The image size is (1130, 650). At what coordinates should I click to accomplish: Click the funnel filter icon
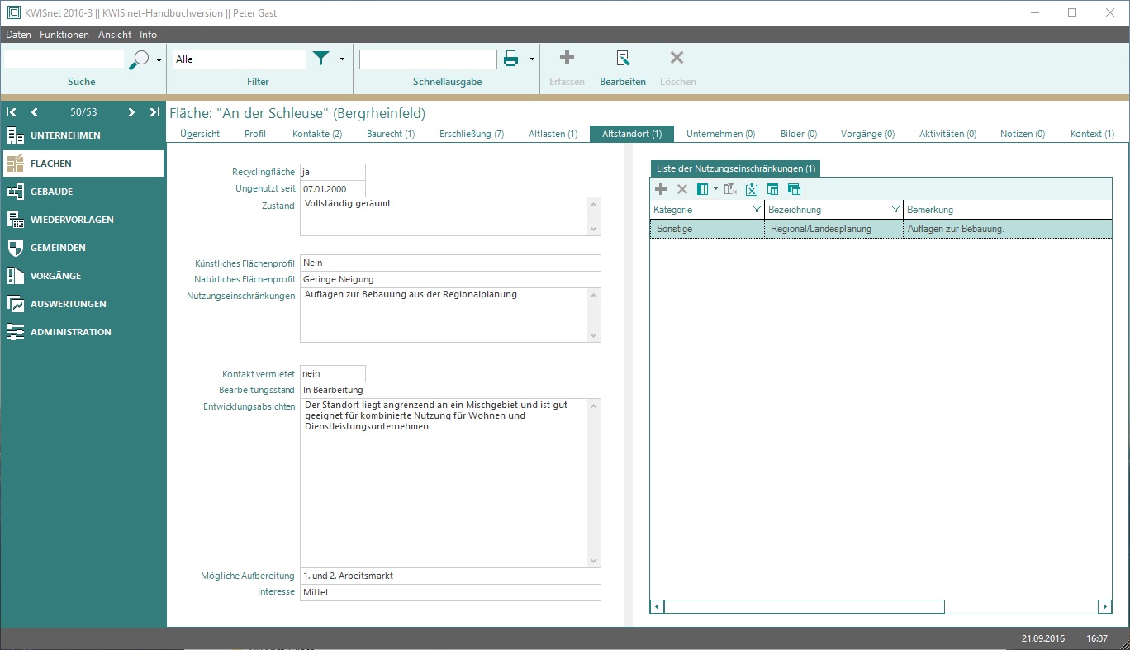coord(320,59)
